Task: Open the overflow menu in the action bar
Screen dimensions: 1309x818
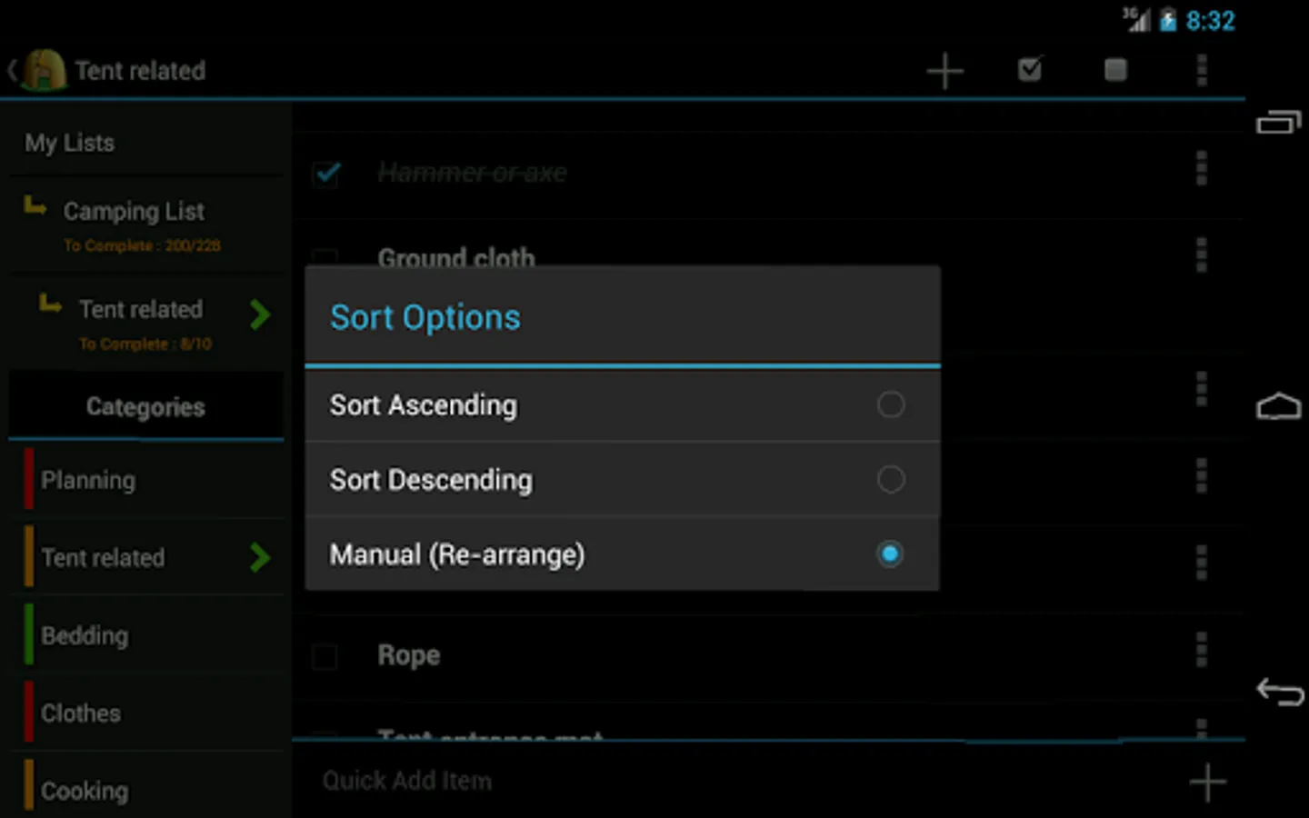Action: [x=1202, y=70]
